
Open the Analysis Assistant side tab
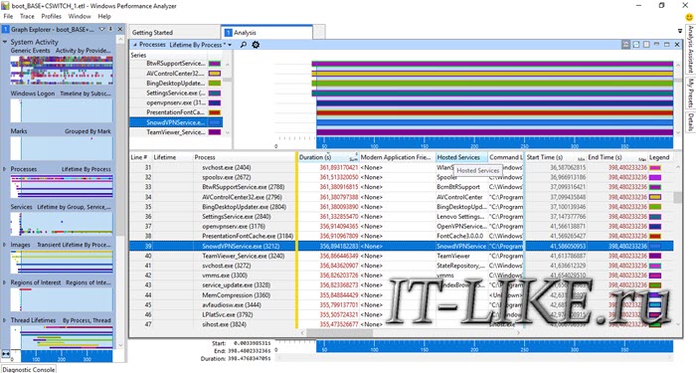pyautogui.click(x=691, y=49)
